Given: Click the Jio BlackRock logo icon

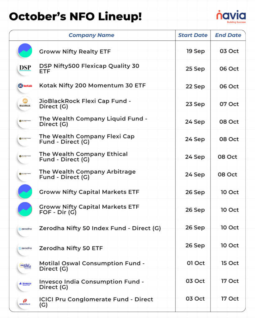Looking at the screenshot, I should (25, 103).
